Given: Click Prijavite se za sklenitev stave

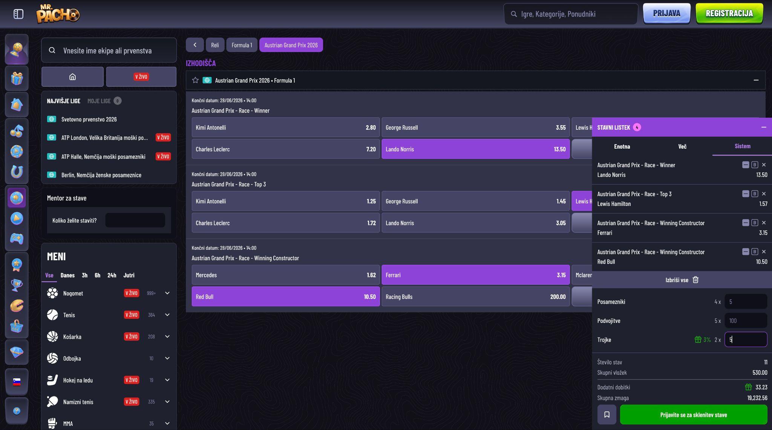Looking at the screenshot, I should point(694,415).
